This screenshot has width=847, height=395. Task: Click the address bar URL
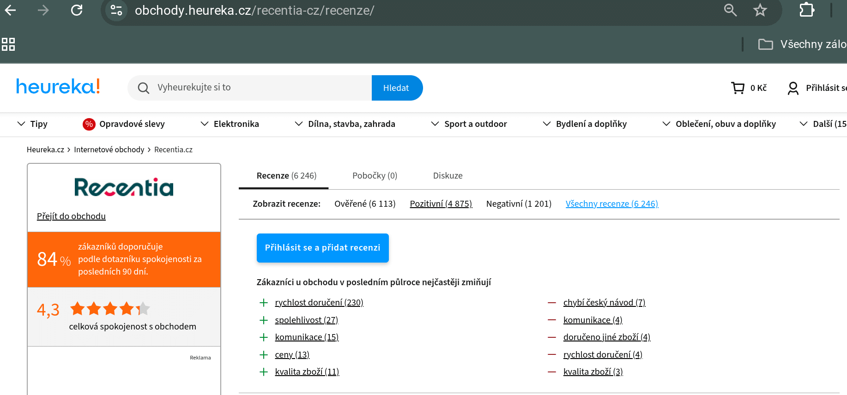click(254, 10)
